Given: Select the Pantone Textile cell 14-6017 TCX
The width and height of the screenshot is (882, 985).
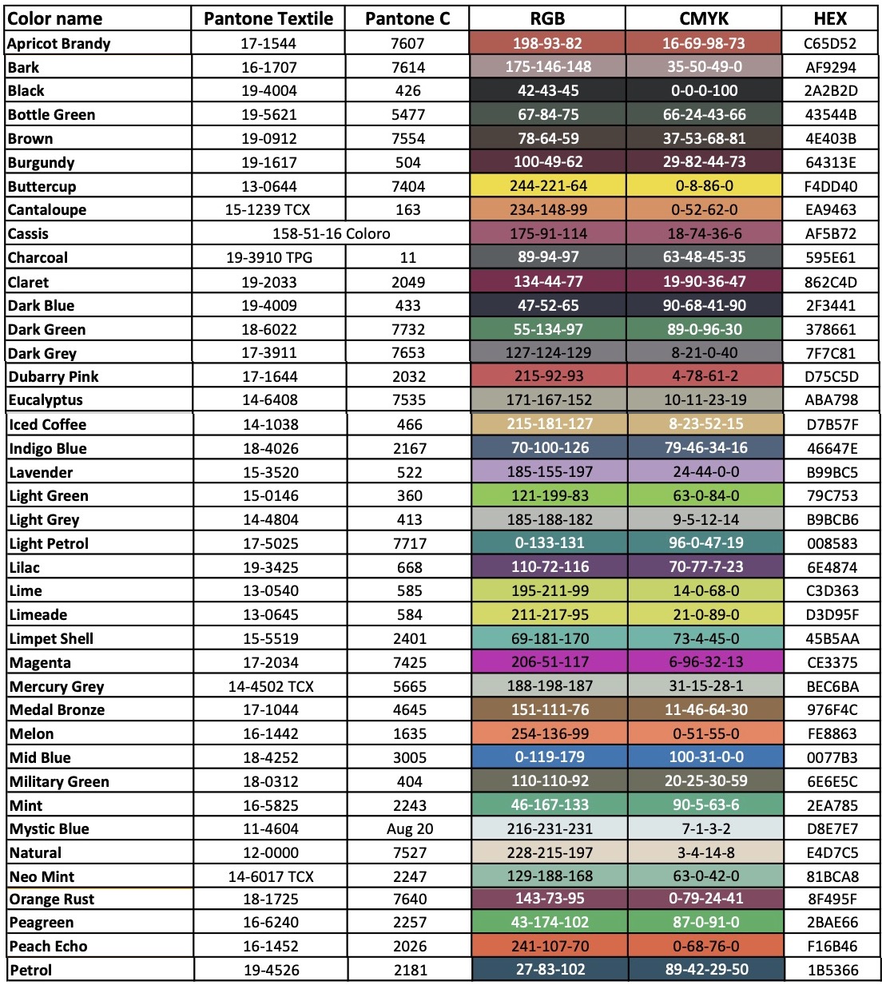Looking at the screenshot, I should (x=271, y=876).
